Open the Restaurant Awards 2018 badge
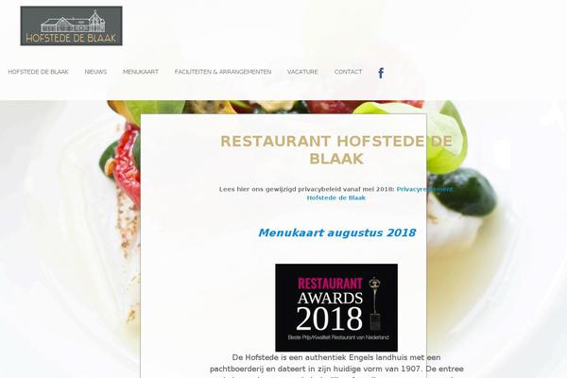This screenshot has width=567, height=378. 336,307
